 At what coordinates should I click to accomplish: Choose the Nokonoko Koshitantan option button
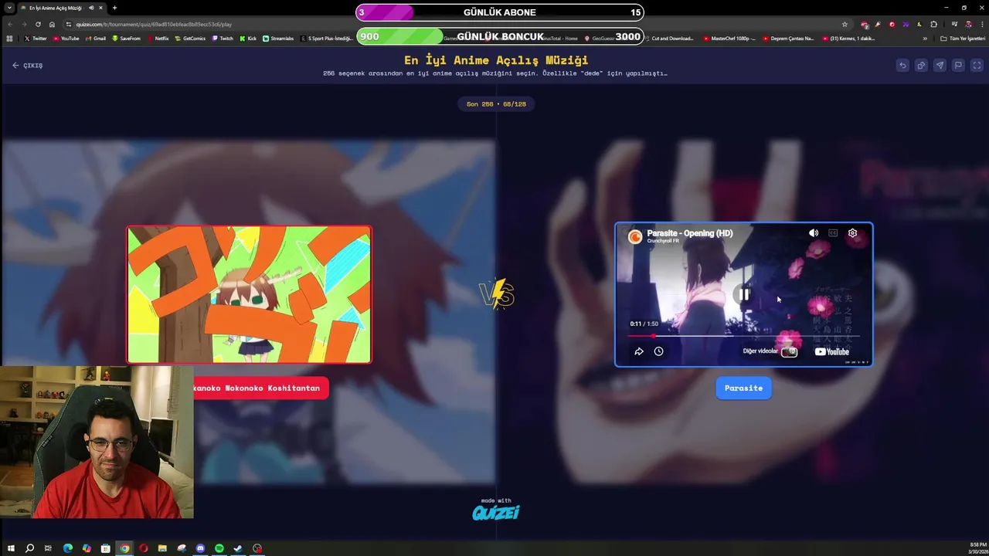[261, 388]
